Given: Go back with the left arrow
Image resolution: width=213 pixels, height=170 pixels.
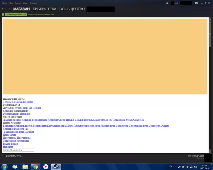Looking at the screenshot, I should (x=3, y=9).
